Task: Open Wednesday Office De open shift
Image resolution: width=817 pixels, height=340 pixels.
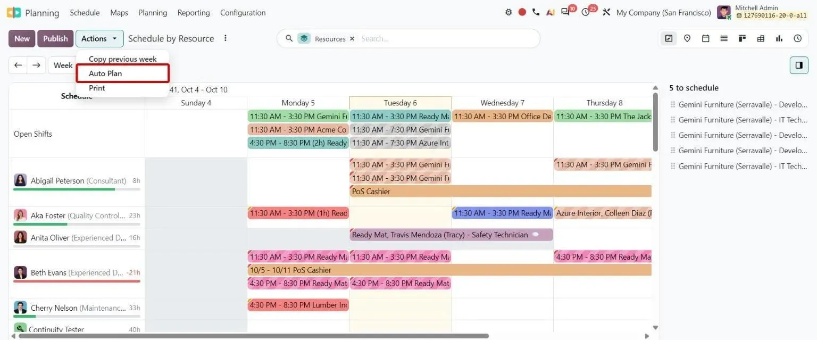Action: tap(503, 117)
